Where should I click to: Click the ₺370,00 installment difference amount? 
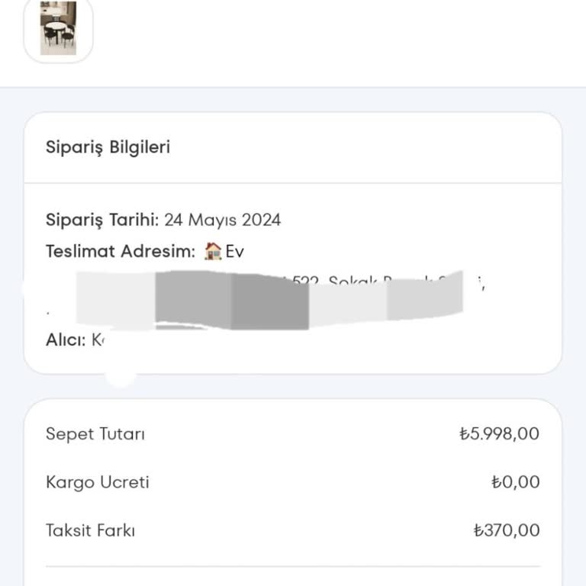506,530
